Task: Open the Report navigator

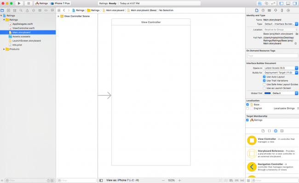Action: coord(52,10)
